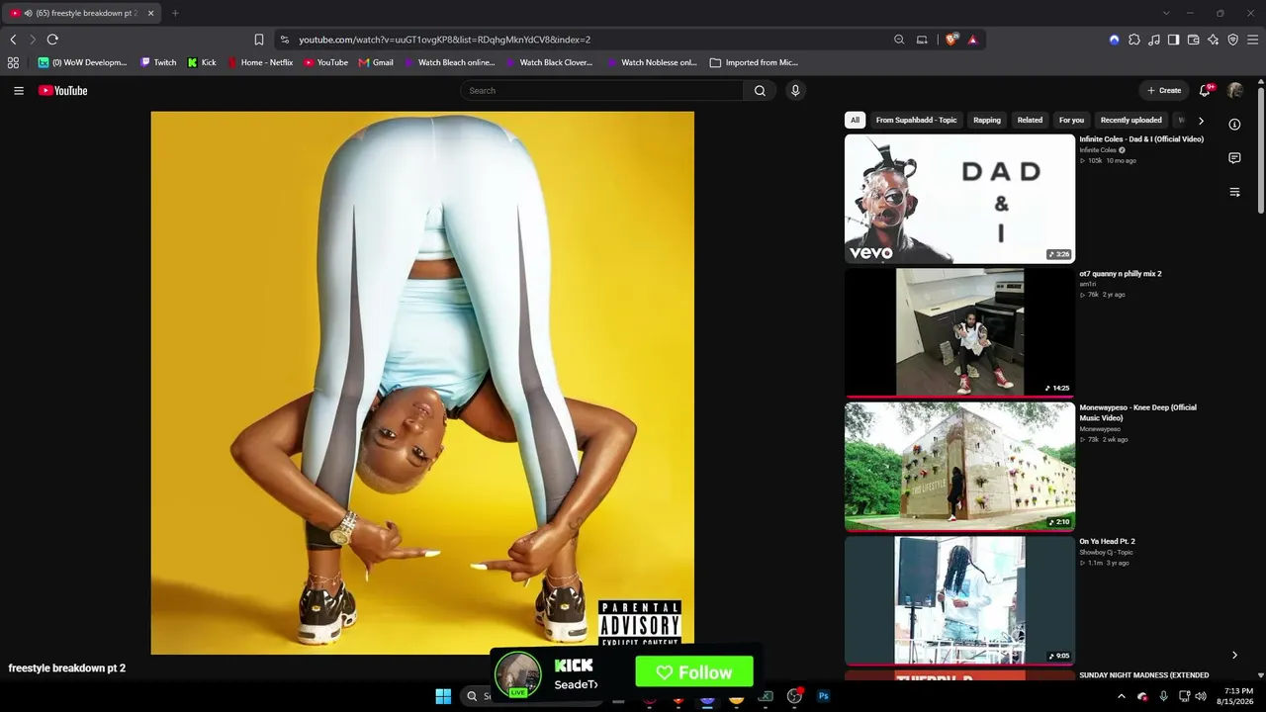Open the comments panel icon on right rail
Screen dimensions: 1266x712
[1234, 158]
